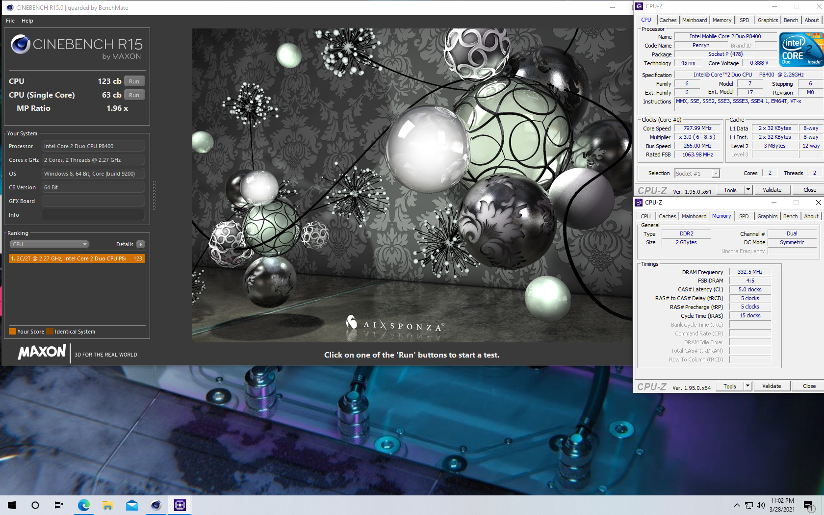Click Tools button in lower CPU-Z window
The height and width of the screenshot is (515, 824).
(x=730, y=386)
